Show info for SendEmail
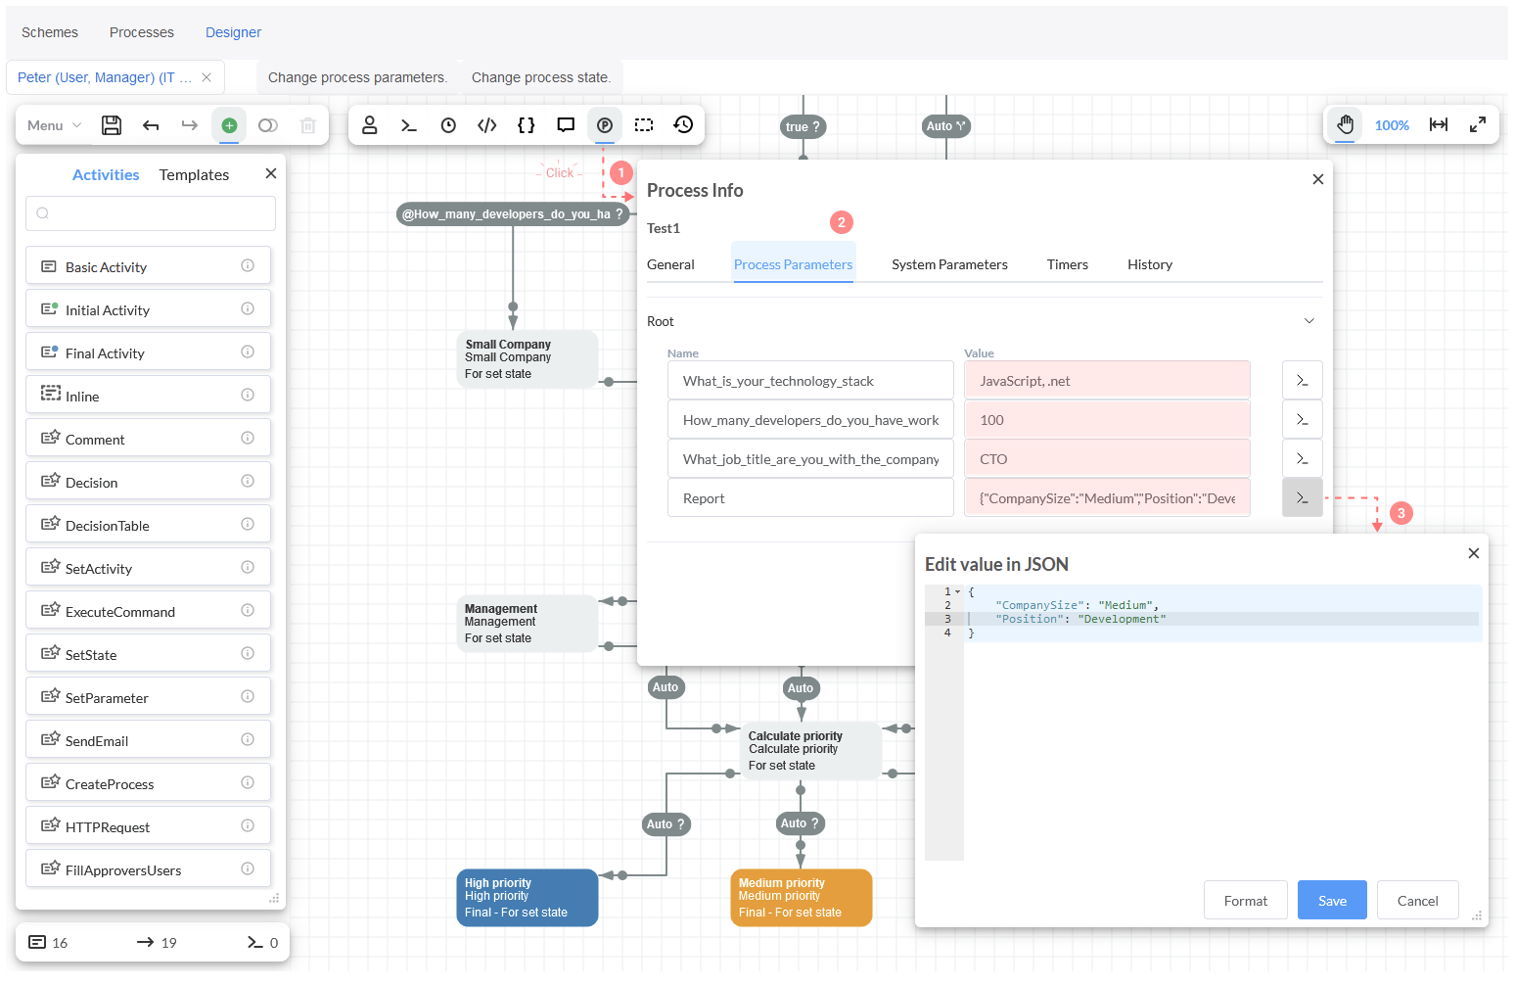Screen dimensions: 1515x985 [x=248, y=740]
